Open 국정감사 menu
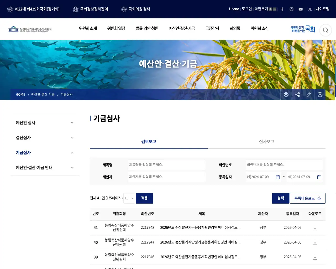The image size is (336, 269). [212, 28]
